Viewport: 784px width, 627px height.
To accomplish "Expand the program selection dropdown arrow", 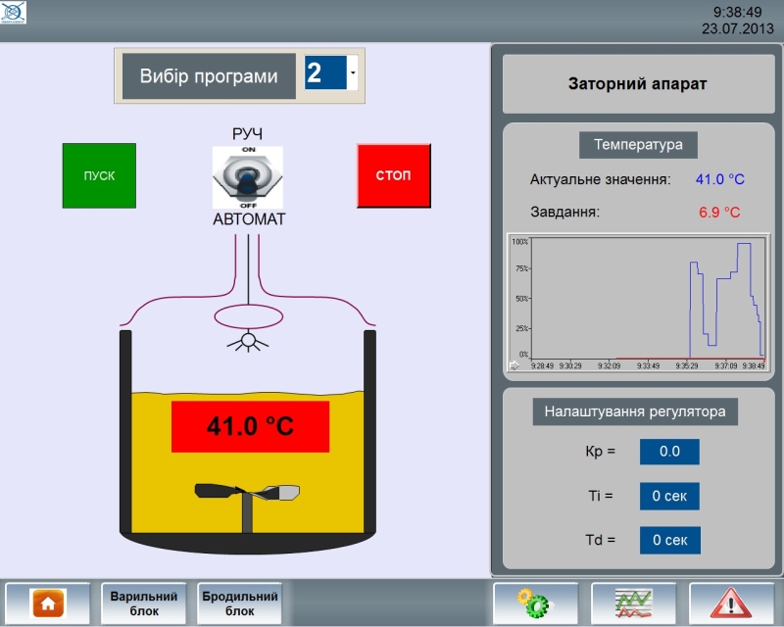I will tap(353, 72).
